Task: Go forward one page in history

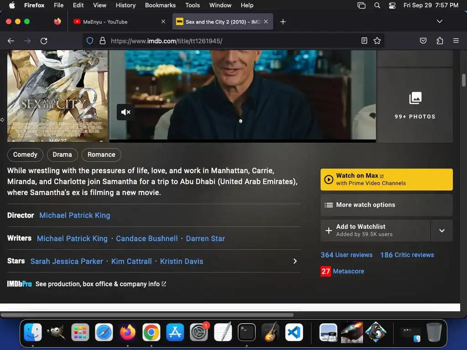Action: pos(27,41)
